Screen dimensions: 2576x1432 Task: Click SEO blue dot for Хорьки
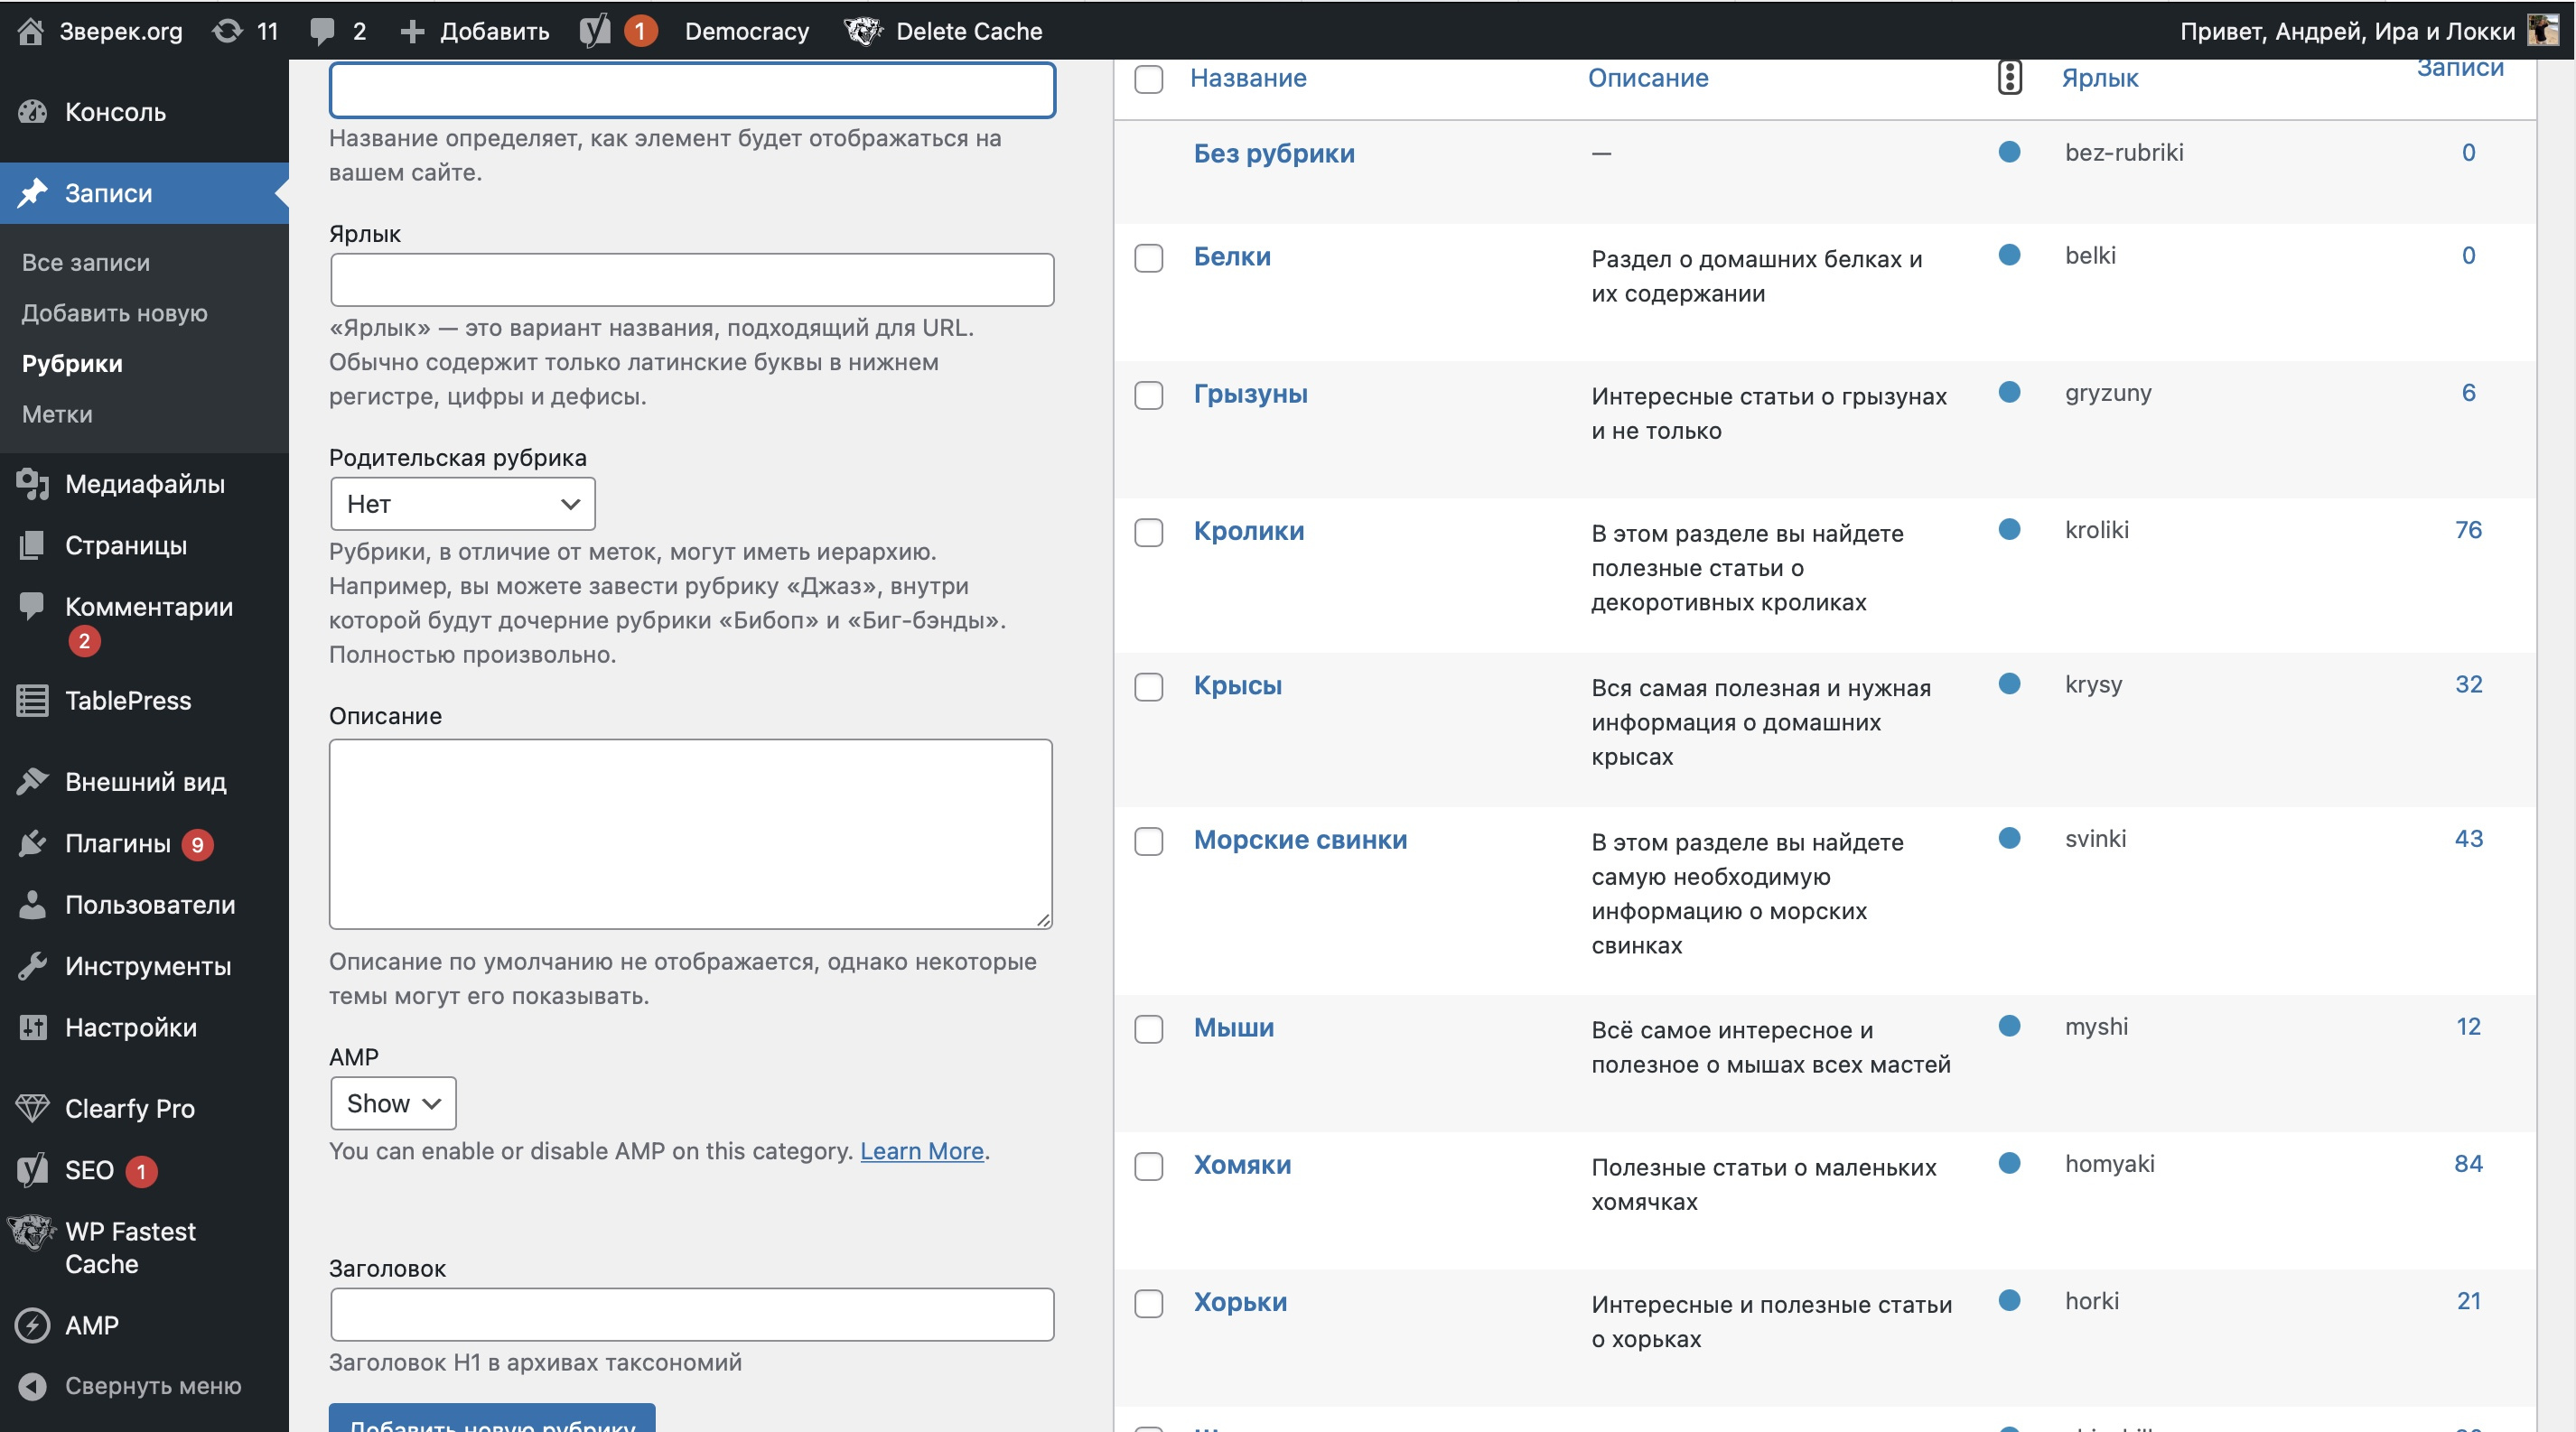point(2009,1300)
